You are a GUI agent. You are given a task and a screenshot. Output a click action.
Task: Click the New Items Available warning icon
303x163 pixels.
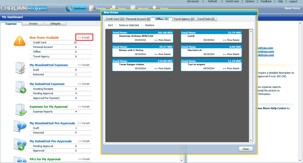coord(20,41)
